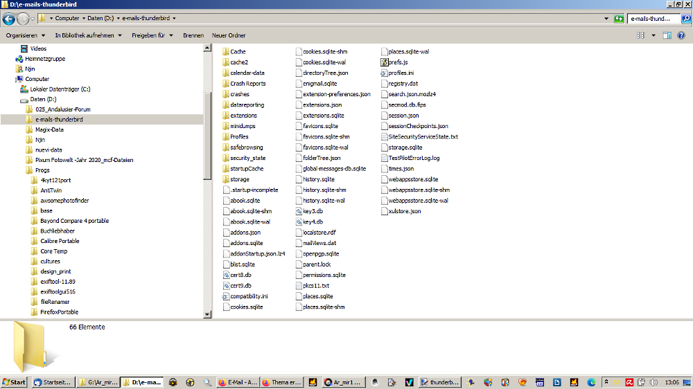693x389 pixels.
Task: Select the TestPilotErrorLog.log file icon
Action: [384, 158]
